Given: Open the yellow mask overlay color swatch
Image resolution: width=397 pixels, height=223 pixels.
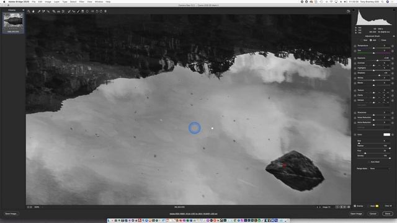Looking at the screenshot, I should coord(377,206).
